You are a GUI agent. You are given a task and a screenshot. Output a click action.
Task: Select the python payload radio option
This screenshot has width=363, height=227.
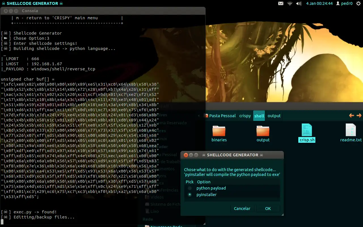point(190,188)
